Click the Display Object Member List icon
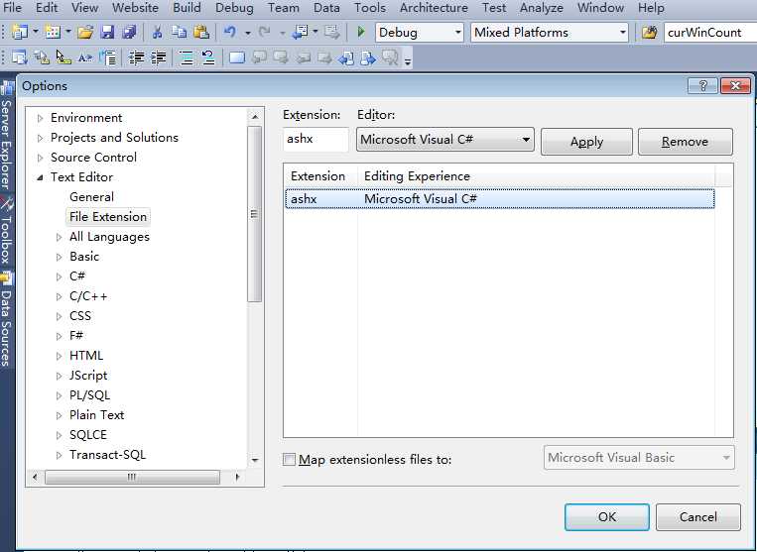 click(19, 58)
